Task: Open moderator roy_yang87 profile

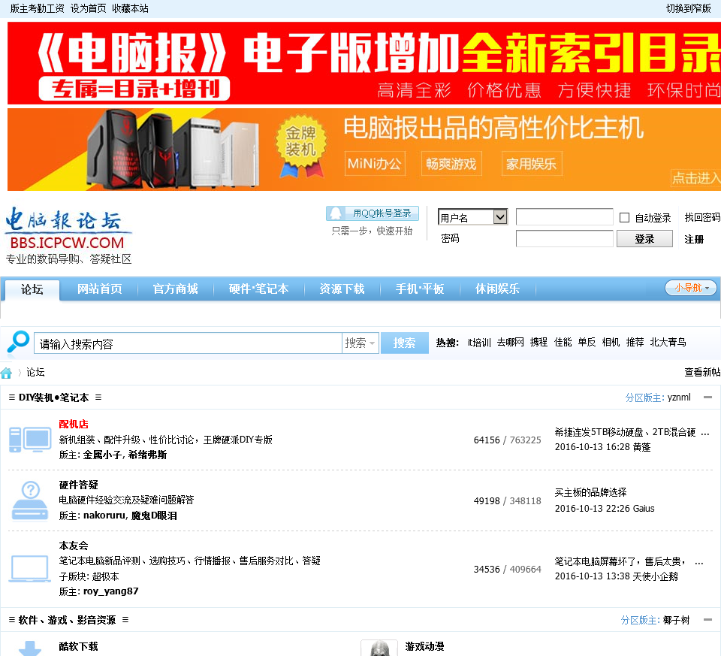Action: pyautogui.click(x=111, y=591)
